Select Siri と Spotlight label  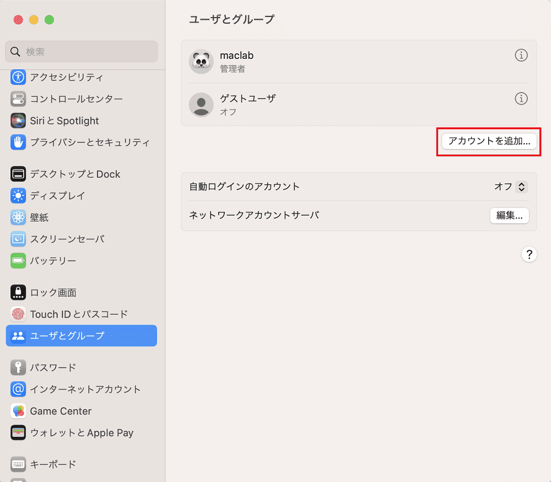pos(64,121)
